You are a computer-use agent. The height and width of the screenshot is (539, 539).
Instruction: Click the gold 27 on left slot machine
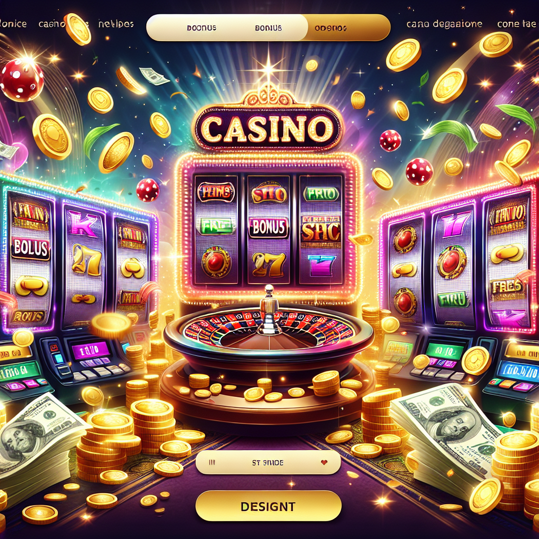(x=86, y=259)
